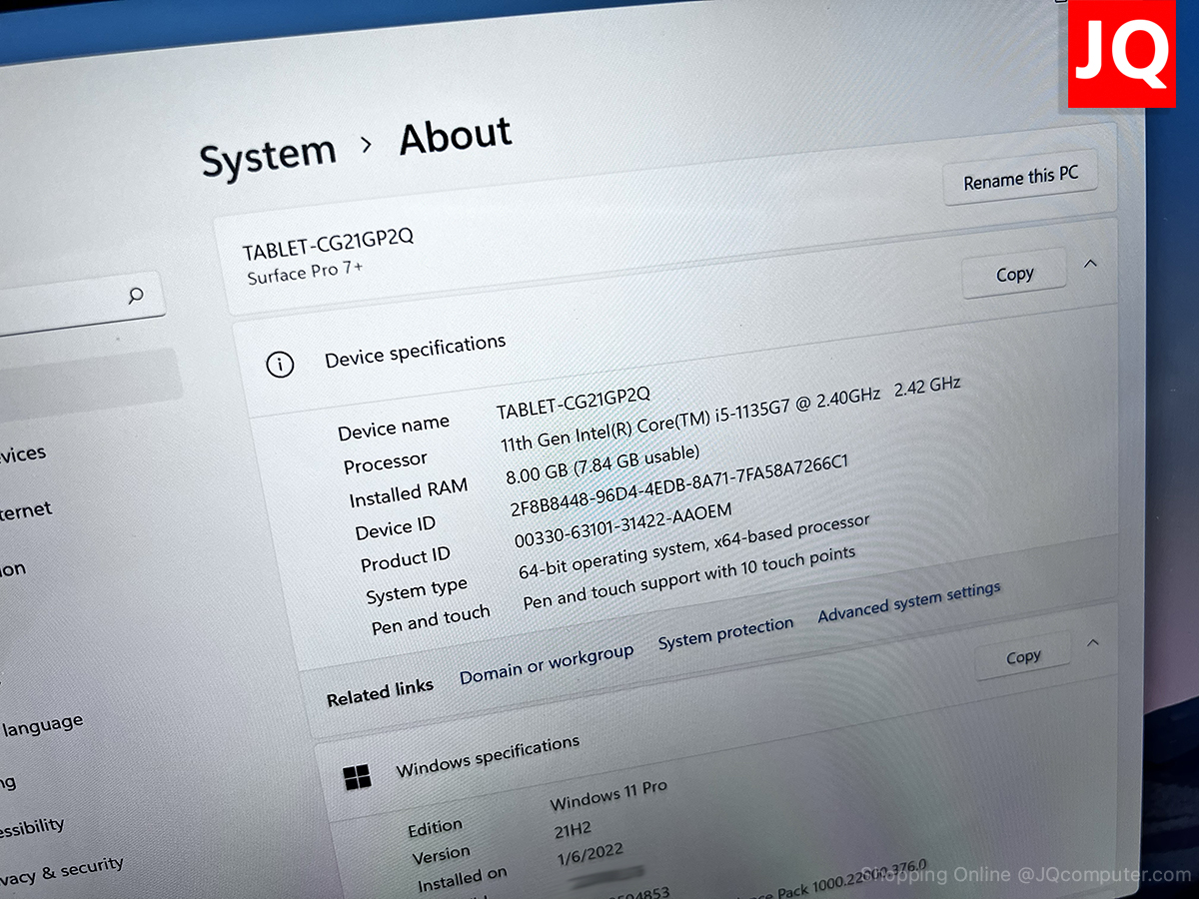1199x899 pixels.
Task: Click the Windows logo icon
Action: point(357,777)
